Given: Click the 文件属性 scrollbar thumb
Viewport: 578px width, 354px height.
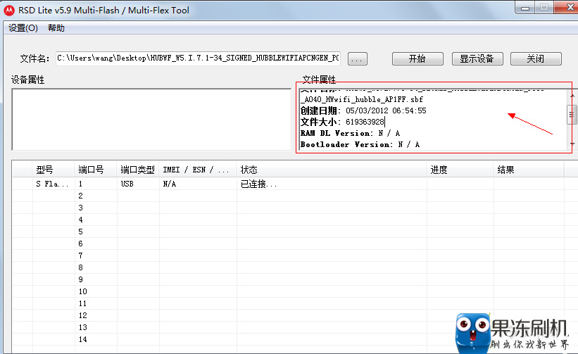Looking at the screenshot, I should [572, 115].
